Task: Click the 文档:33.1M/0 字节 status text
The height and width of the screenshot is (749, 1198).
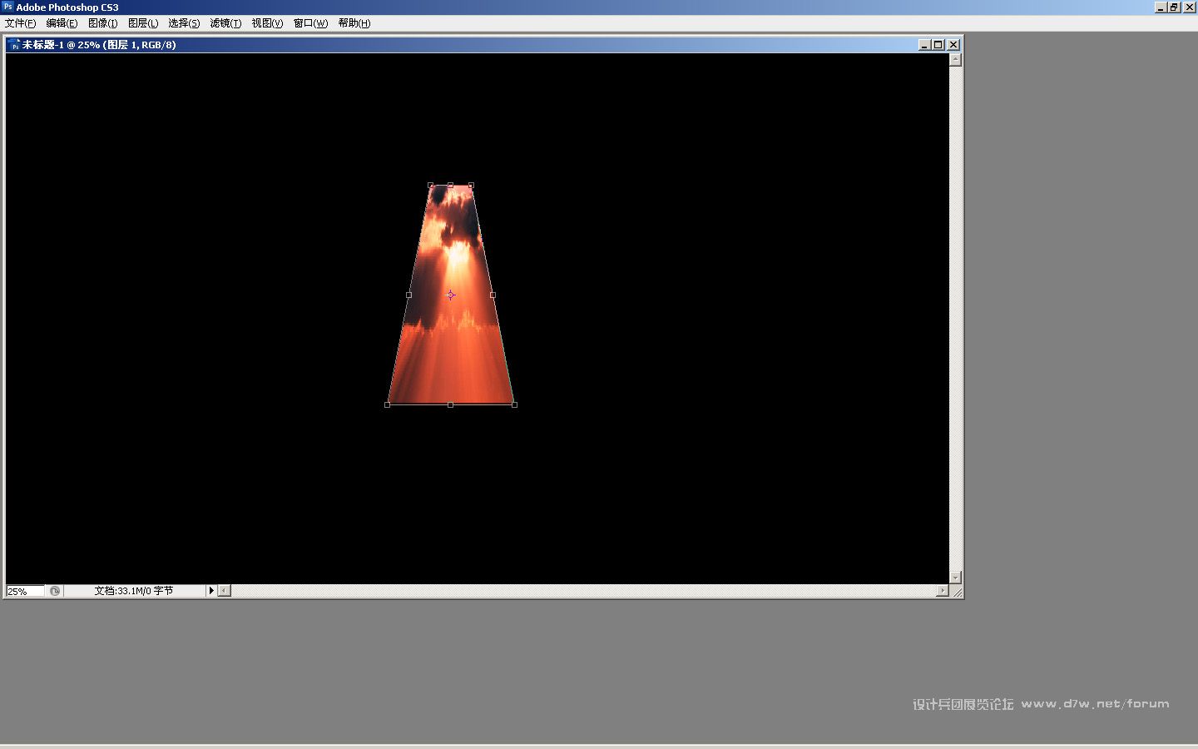Action: coord(134,591)
